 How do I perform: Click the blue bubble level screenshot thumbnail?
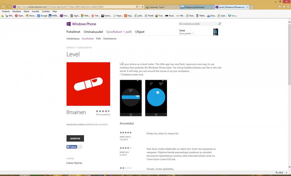[x=156, y=98]
